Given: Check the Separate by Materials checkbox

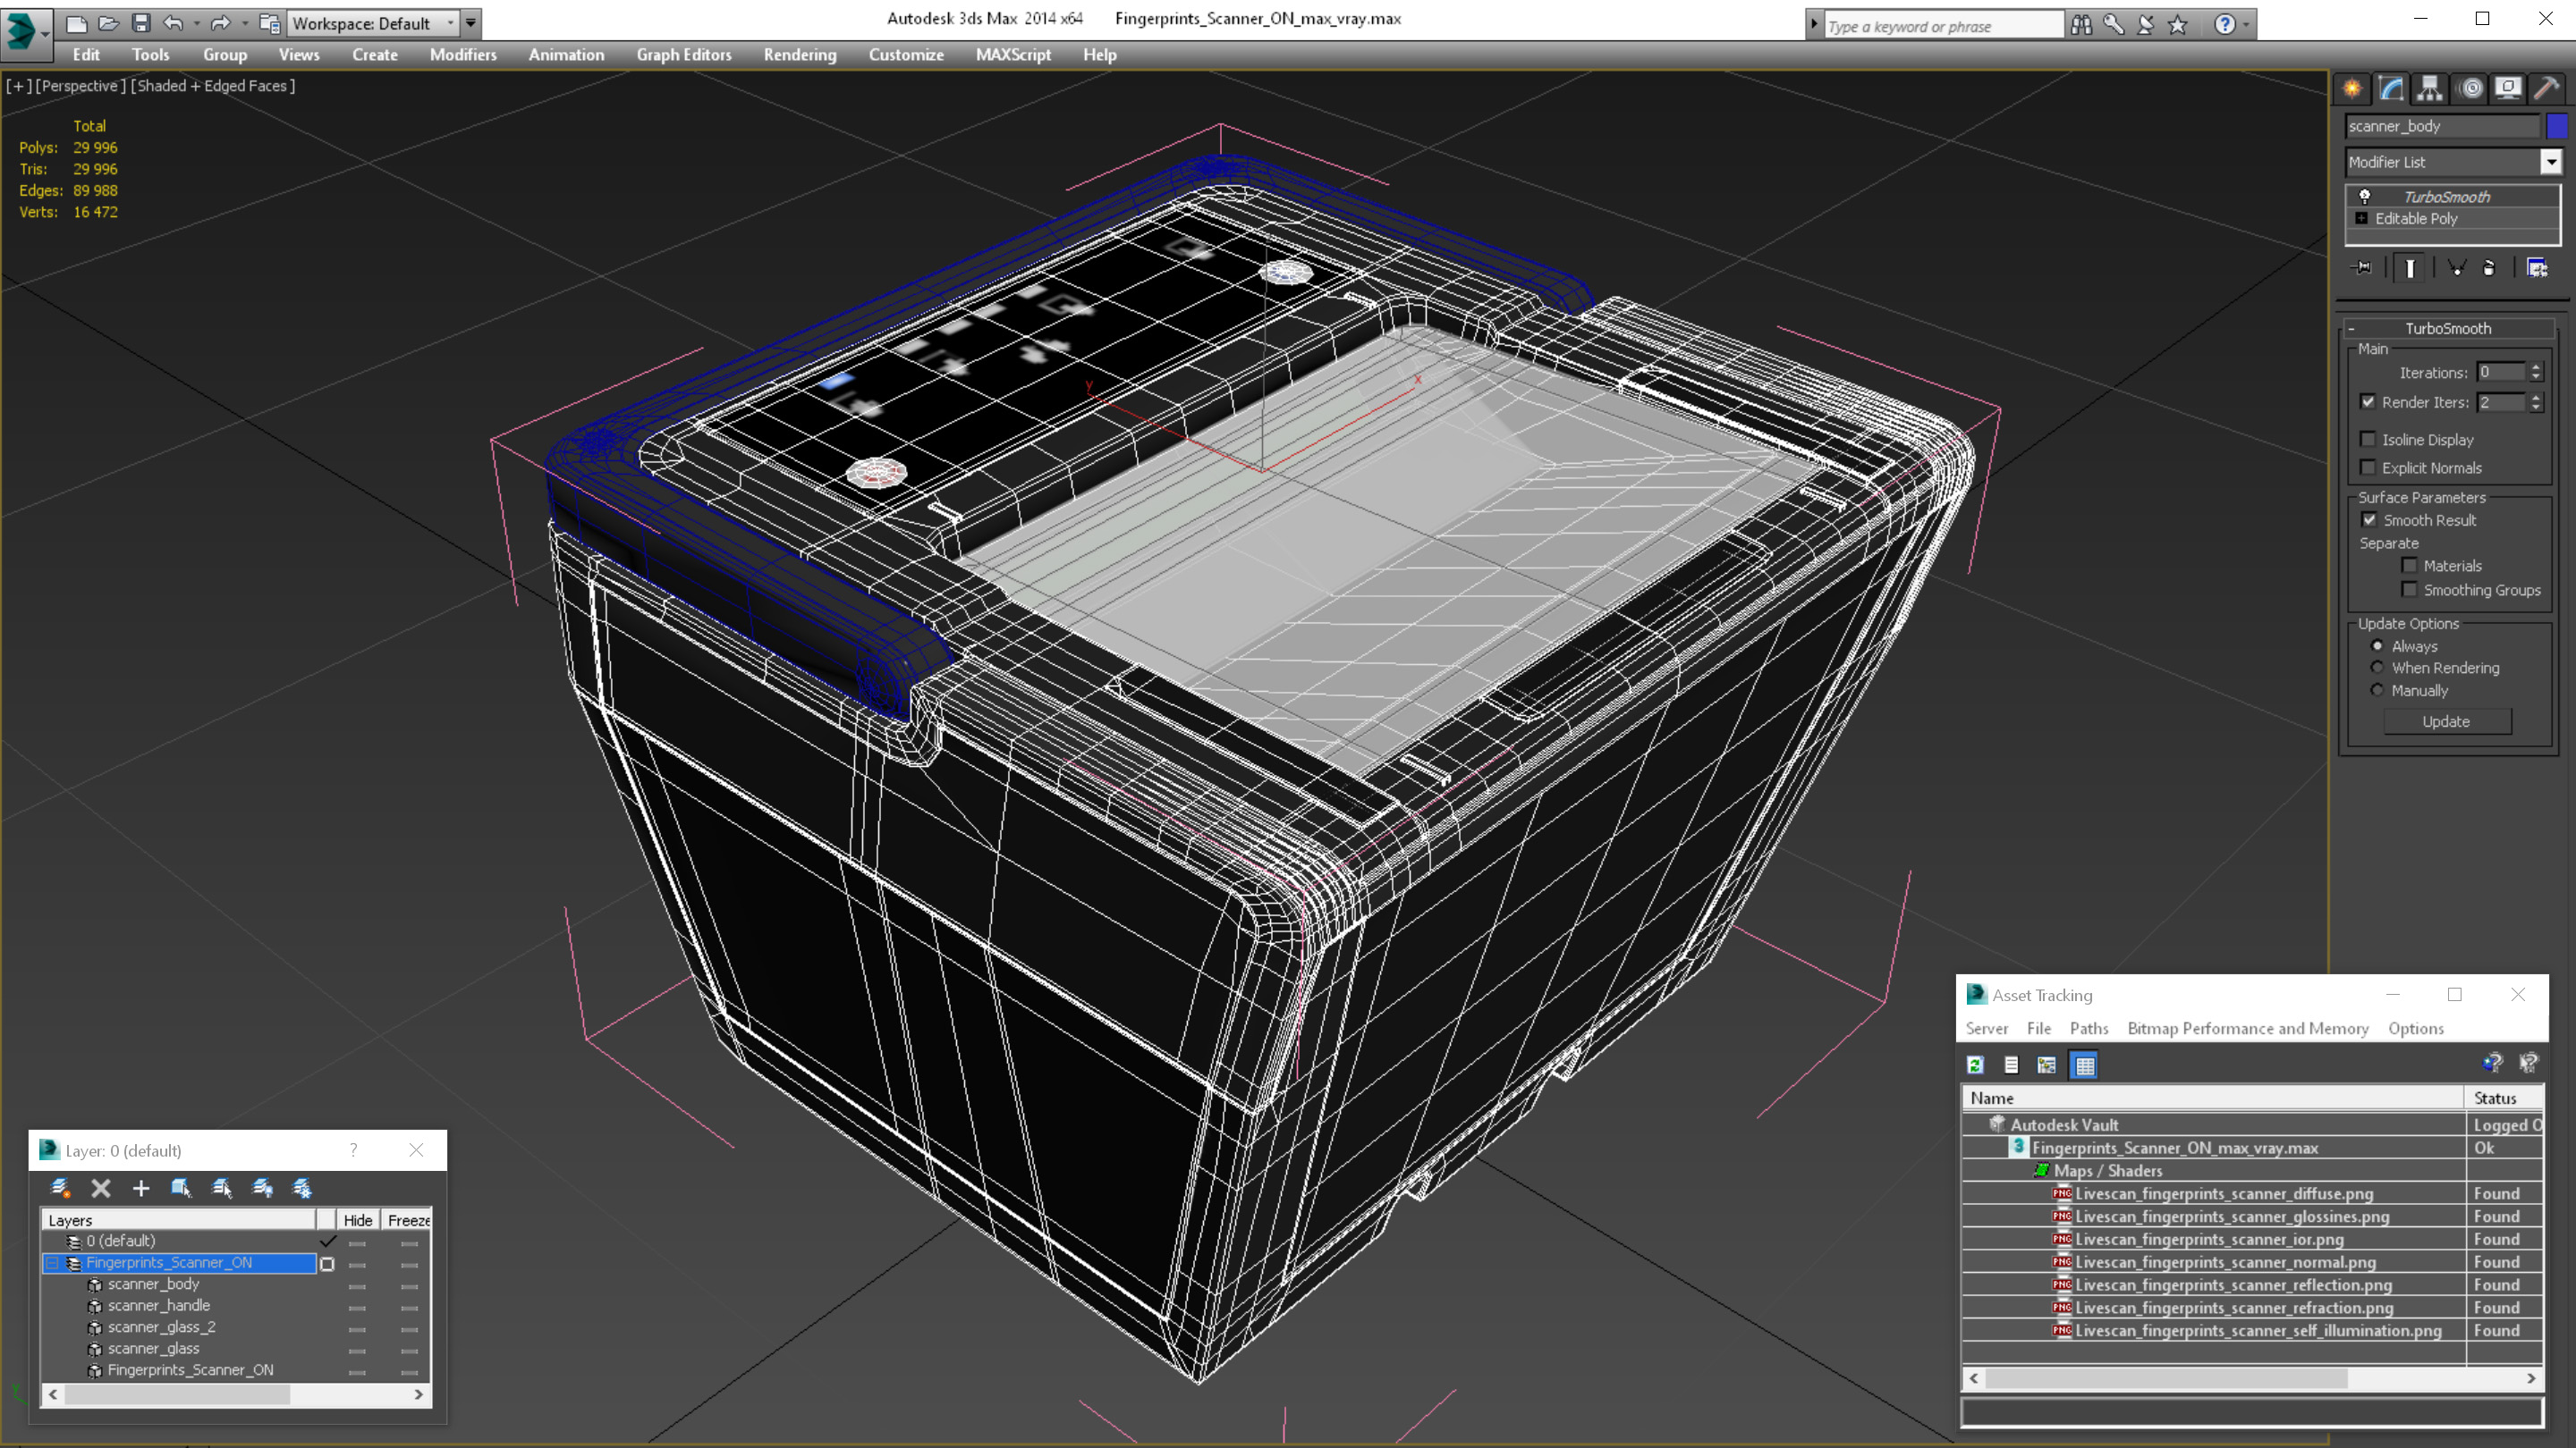Looking at the screenshot, I should click(2409, 566).
